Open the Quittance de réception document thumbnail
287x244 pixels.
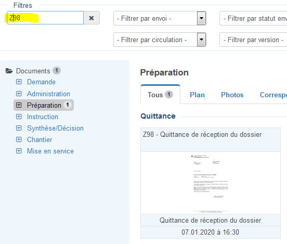211,183
